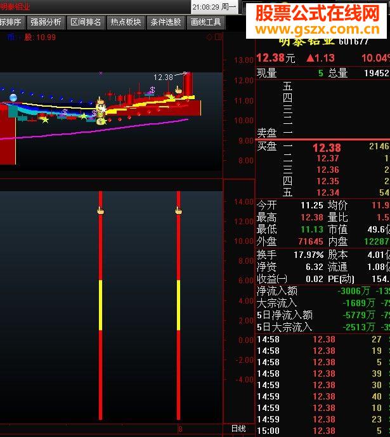Viewport: 390px width, 437px height.
Task: Click the 总量 label
Action: (338, 73)
